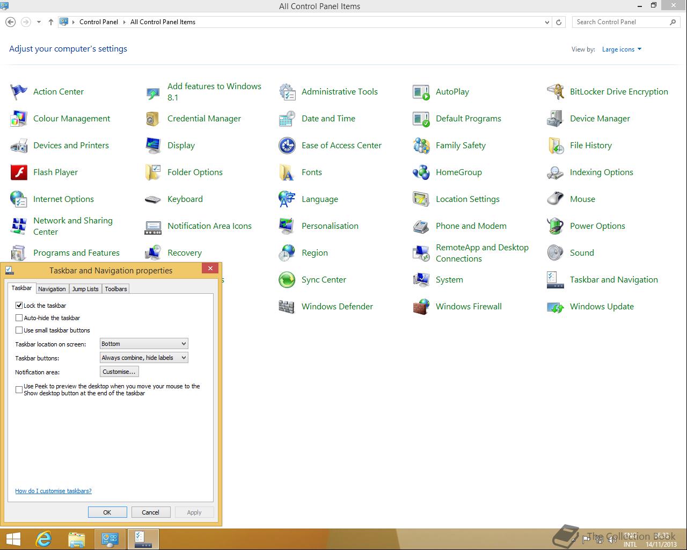Open the Credential Manager safe icon
Image resolution: width=687 pixels, height=550 pixels.
153,119
